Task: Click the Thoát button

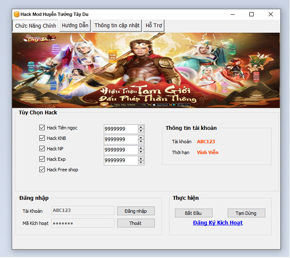Action: point(136,223)
